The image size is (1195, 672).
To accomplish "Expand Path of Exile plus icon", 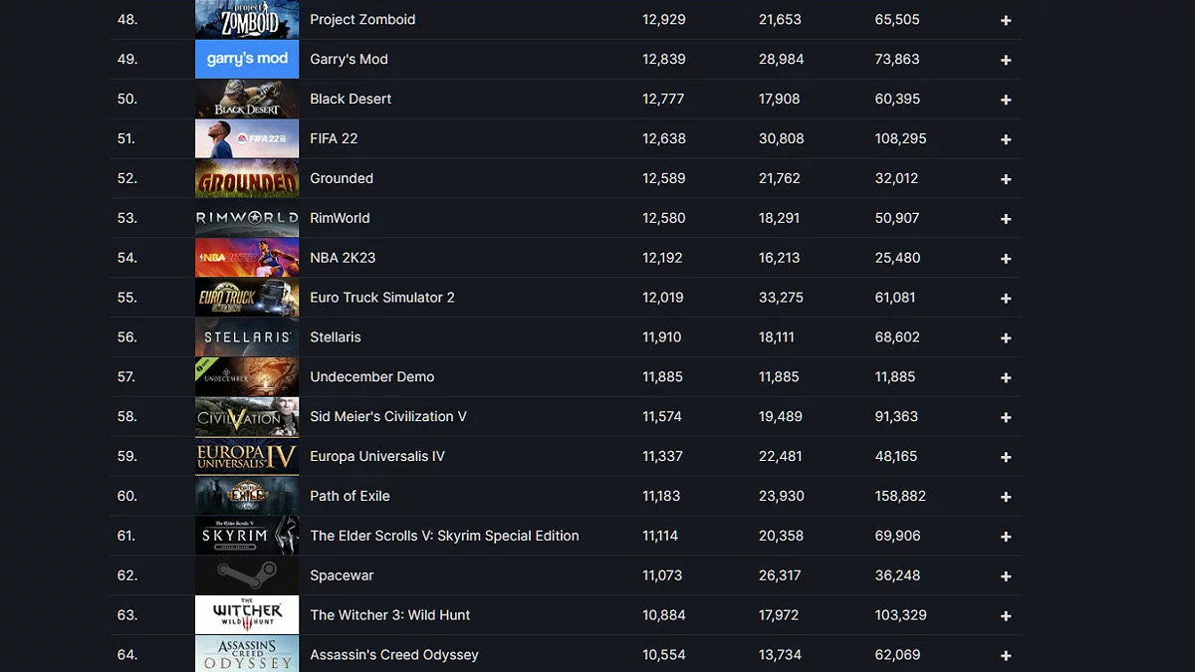I will point(1006,497).
